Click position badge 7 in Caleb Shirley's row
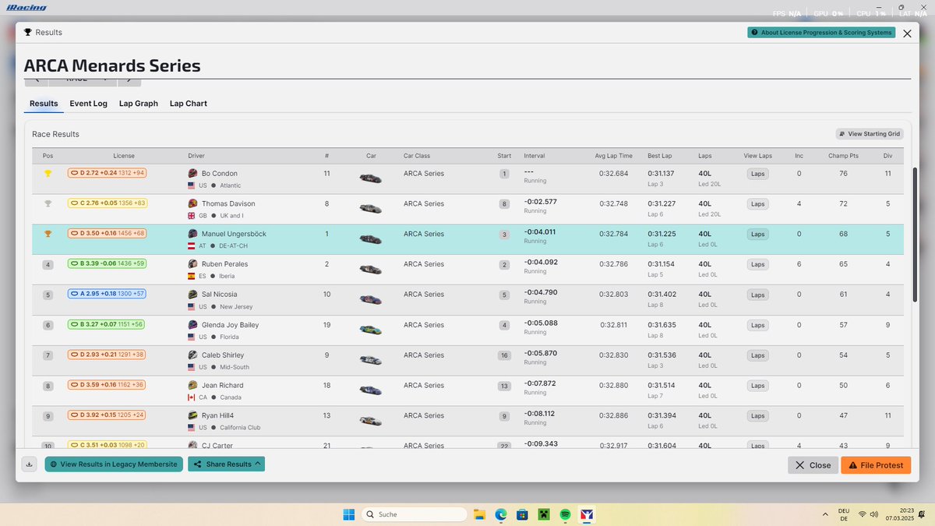The height and width of the screenshot is (526, 935). click(48, 356)
